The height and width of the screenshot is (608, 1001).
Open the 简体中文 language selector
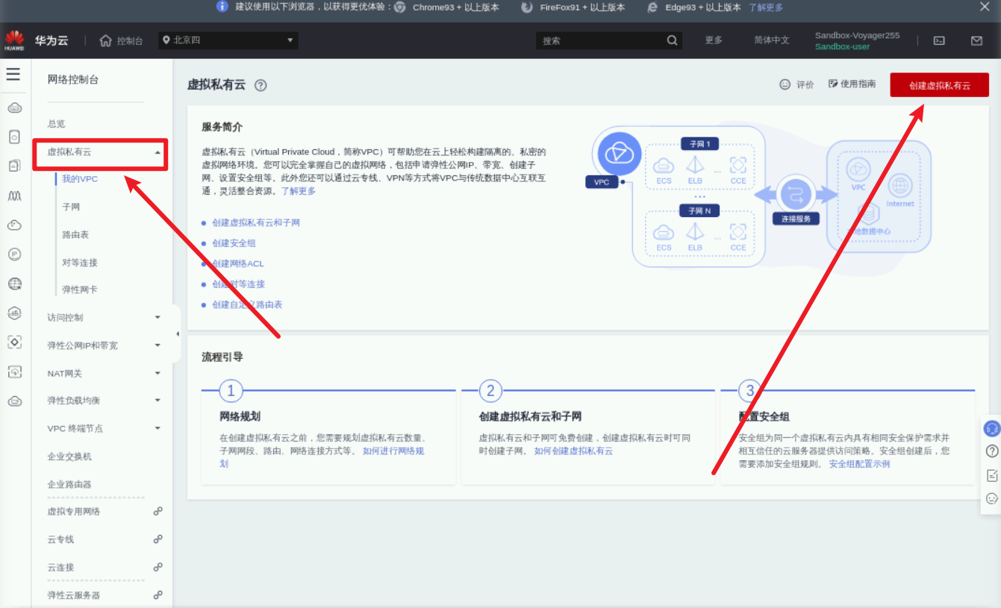[771, 40]
